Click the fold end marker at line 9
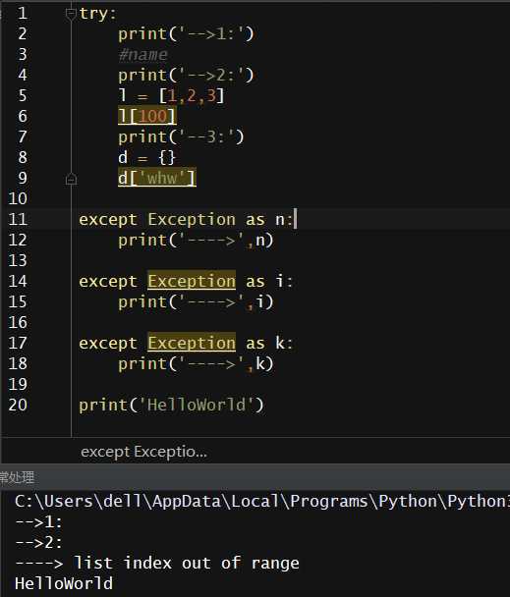 click(x=71, y=179)
